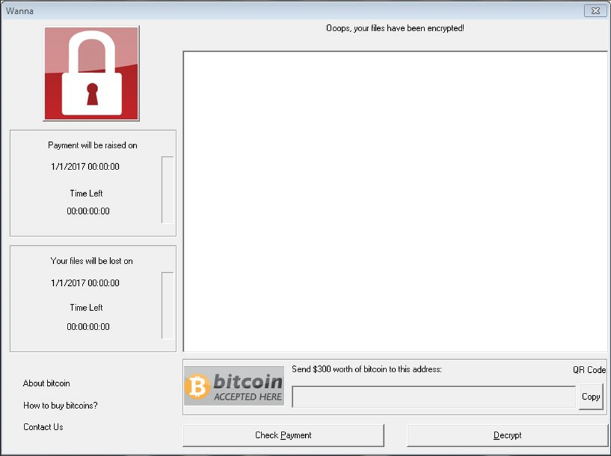This screenshot has width=611, height=456.
Task: Click the orange Bitcoin B coin symbol
Action: (197, 386)
